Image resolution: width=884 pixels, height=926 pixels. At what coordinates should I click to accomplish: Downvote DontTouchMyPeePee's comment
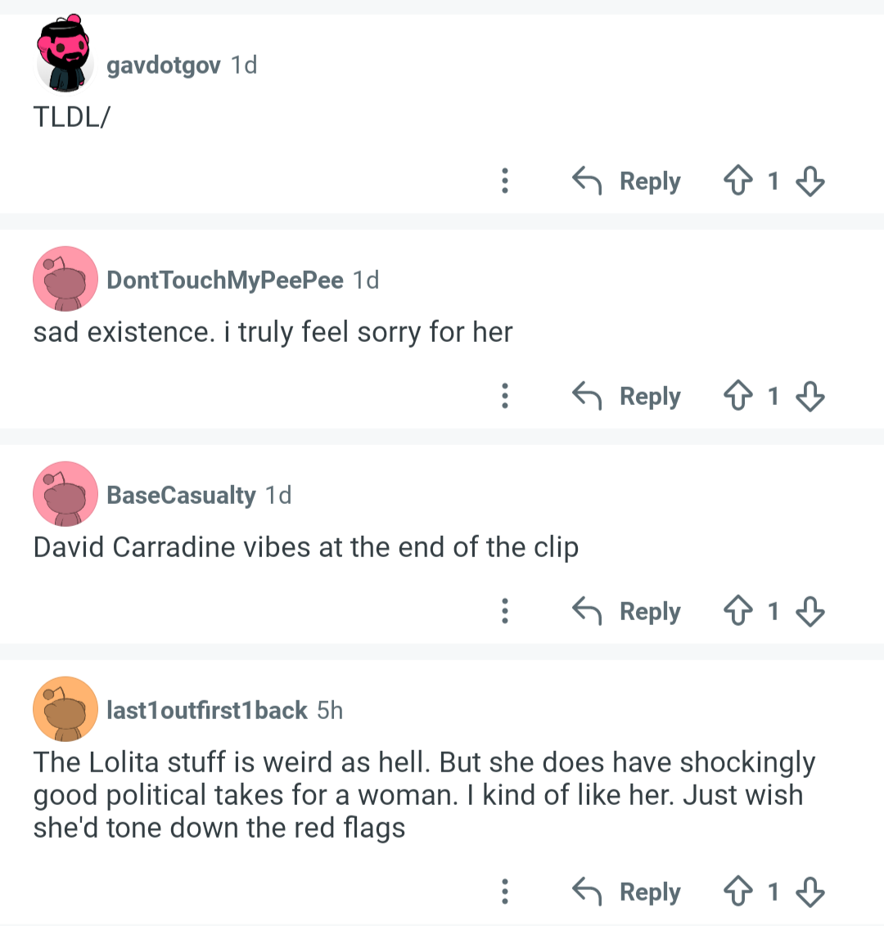810,396
